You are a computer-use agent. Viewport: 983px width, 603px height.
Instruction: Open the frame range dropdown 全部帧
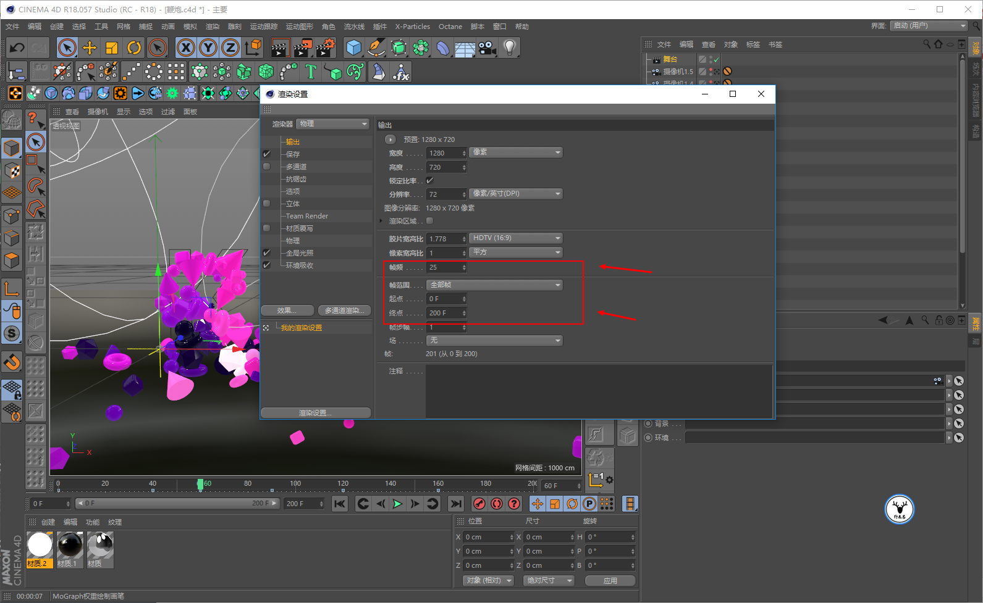coord(494,285)
